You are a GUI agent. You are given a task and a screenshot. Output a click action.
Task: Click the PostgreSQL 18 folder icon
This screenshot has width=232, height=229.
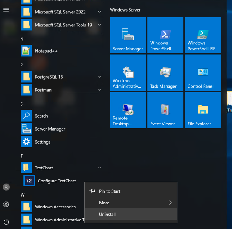click(26, 77)
